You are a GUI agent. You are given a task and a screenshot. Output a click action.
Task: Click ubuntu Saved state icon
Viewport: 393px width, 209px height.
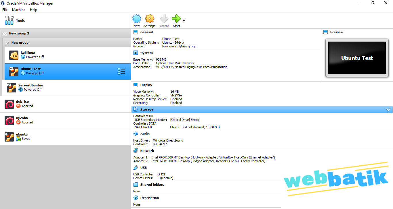(18, 139)
